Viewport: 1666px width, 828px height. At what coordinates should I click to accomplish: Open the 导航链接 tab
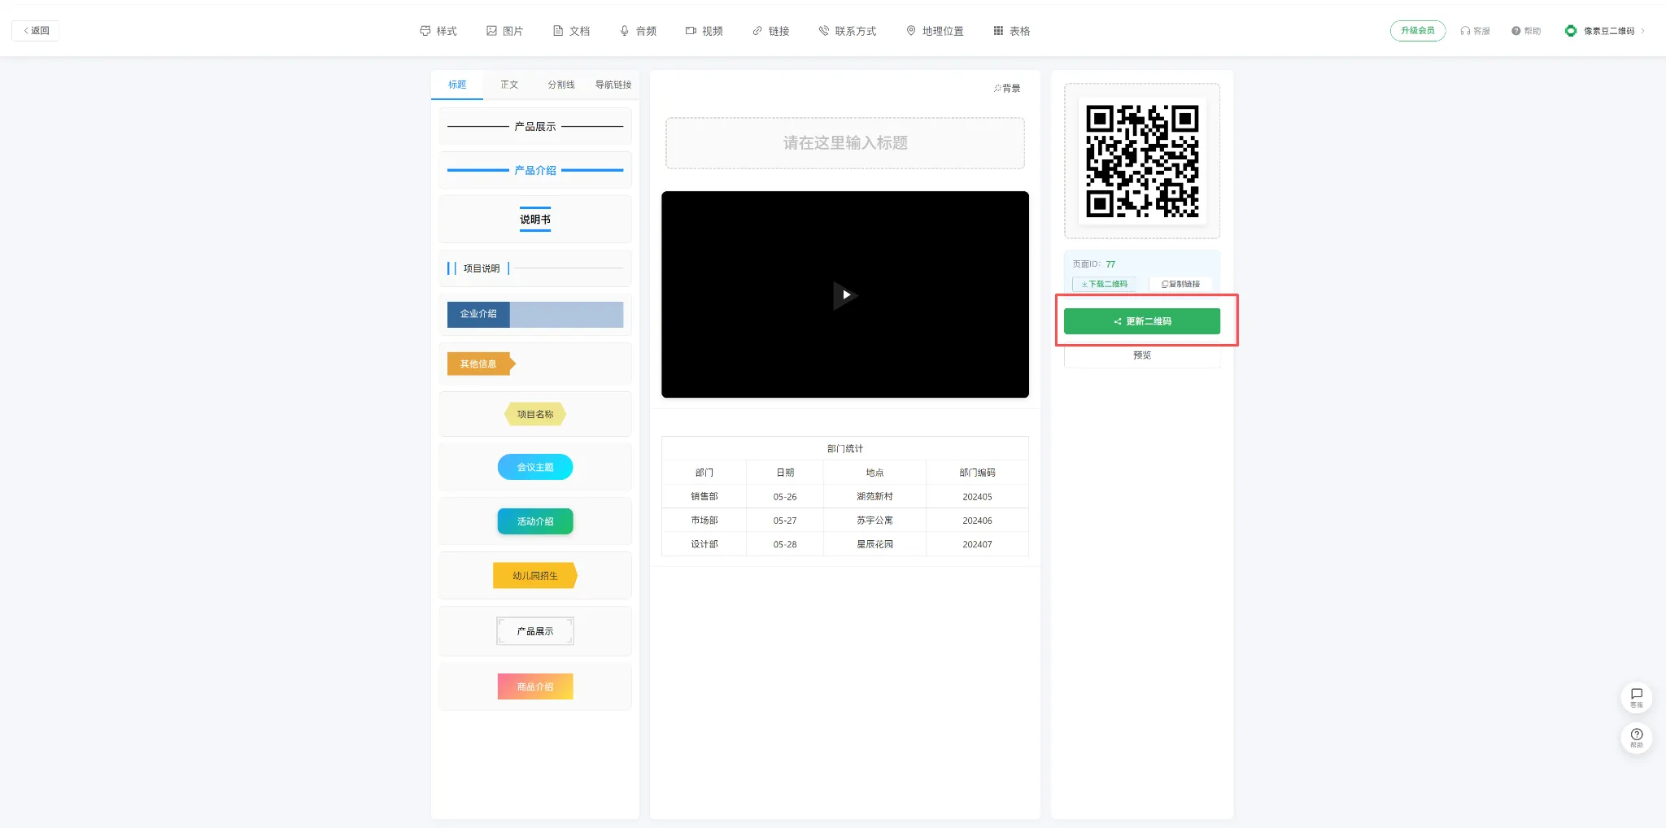(613, 85)
